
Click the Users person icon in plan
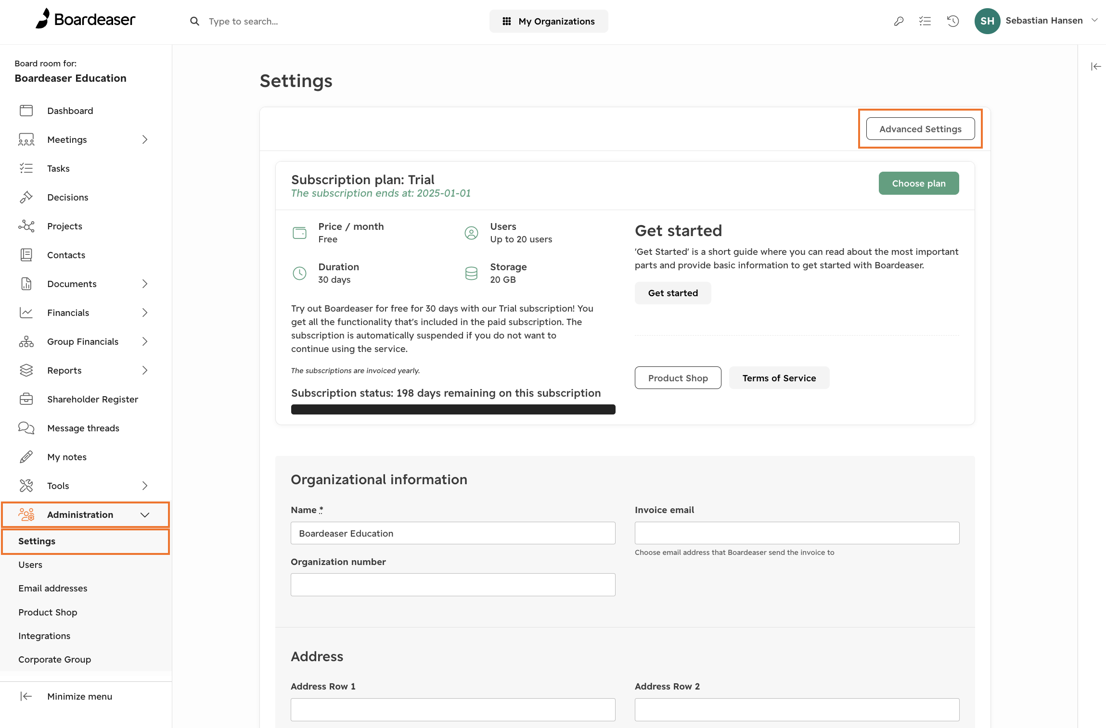pos(471,233)
